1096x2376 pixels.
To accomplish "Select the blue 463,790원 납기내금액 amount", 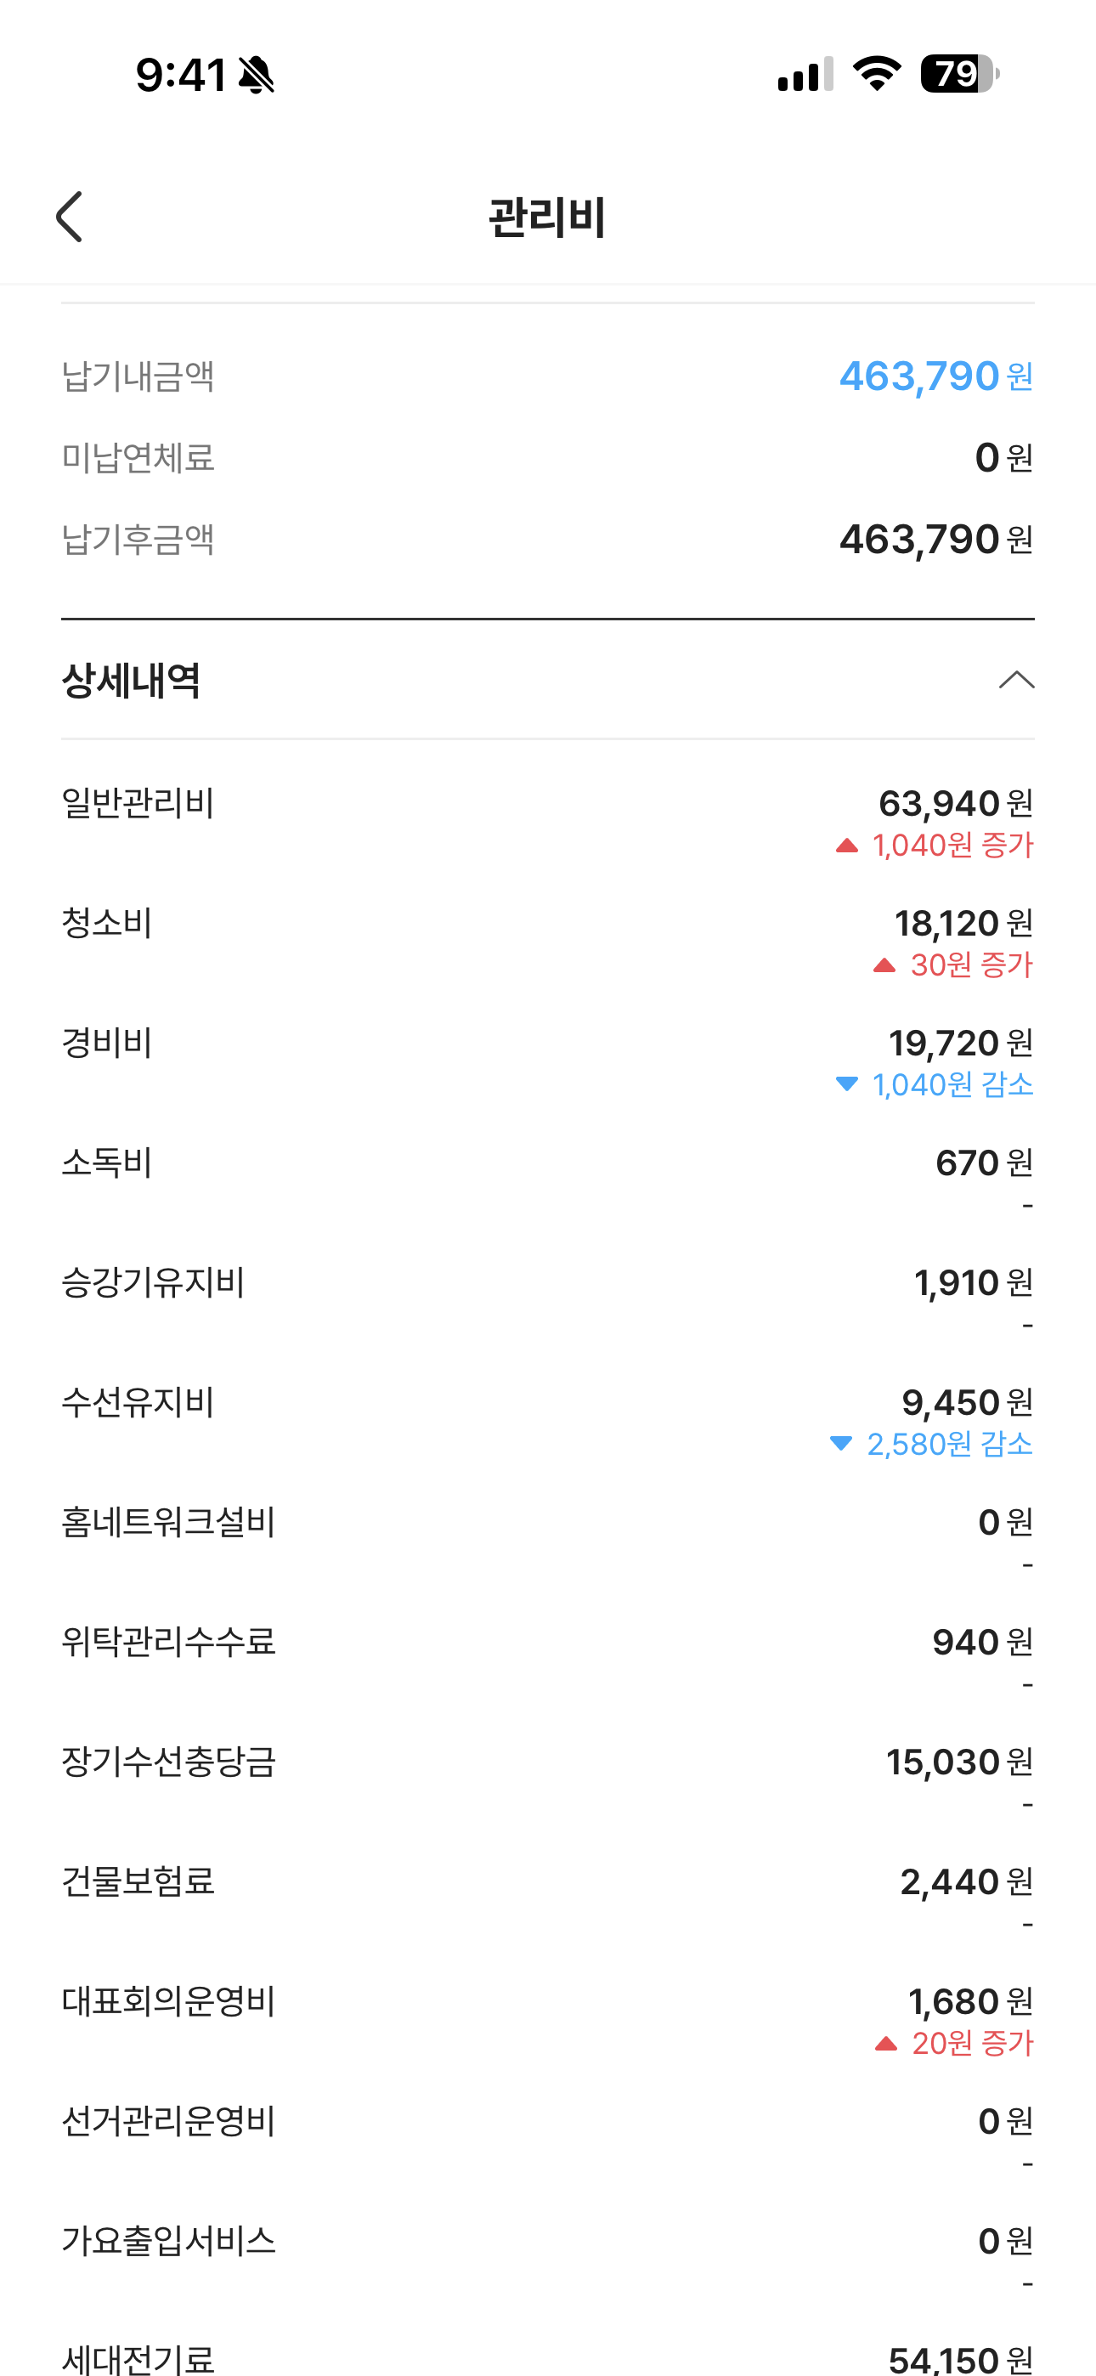I will (x=935, y=376).
